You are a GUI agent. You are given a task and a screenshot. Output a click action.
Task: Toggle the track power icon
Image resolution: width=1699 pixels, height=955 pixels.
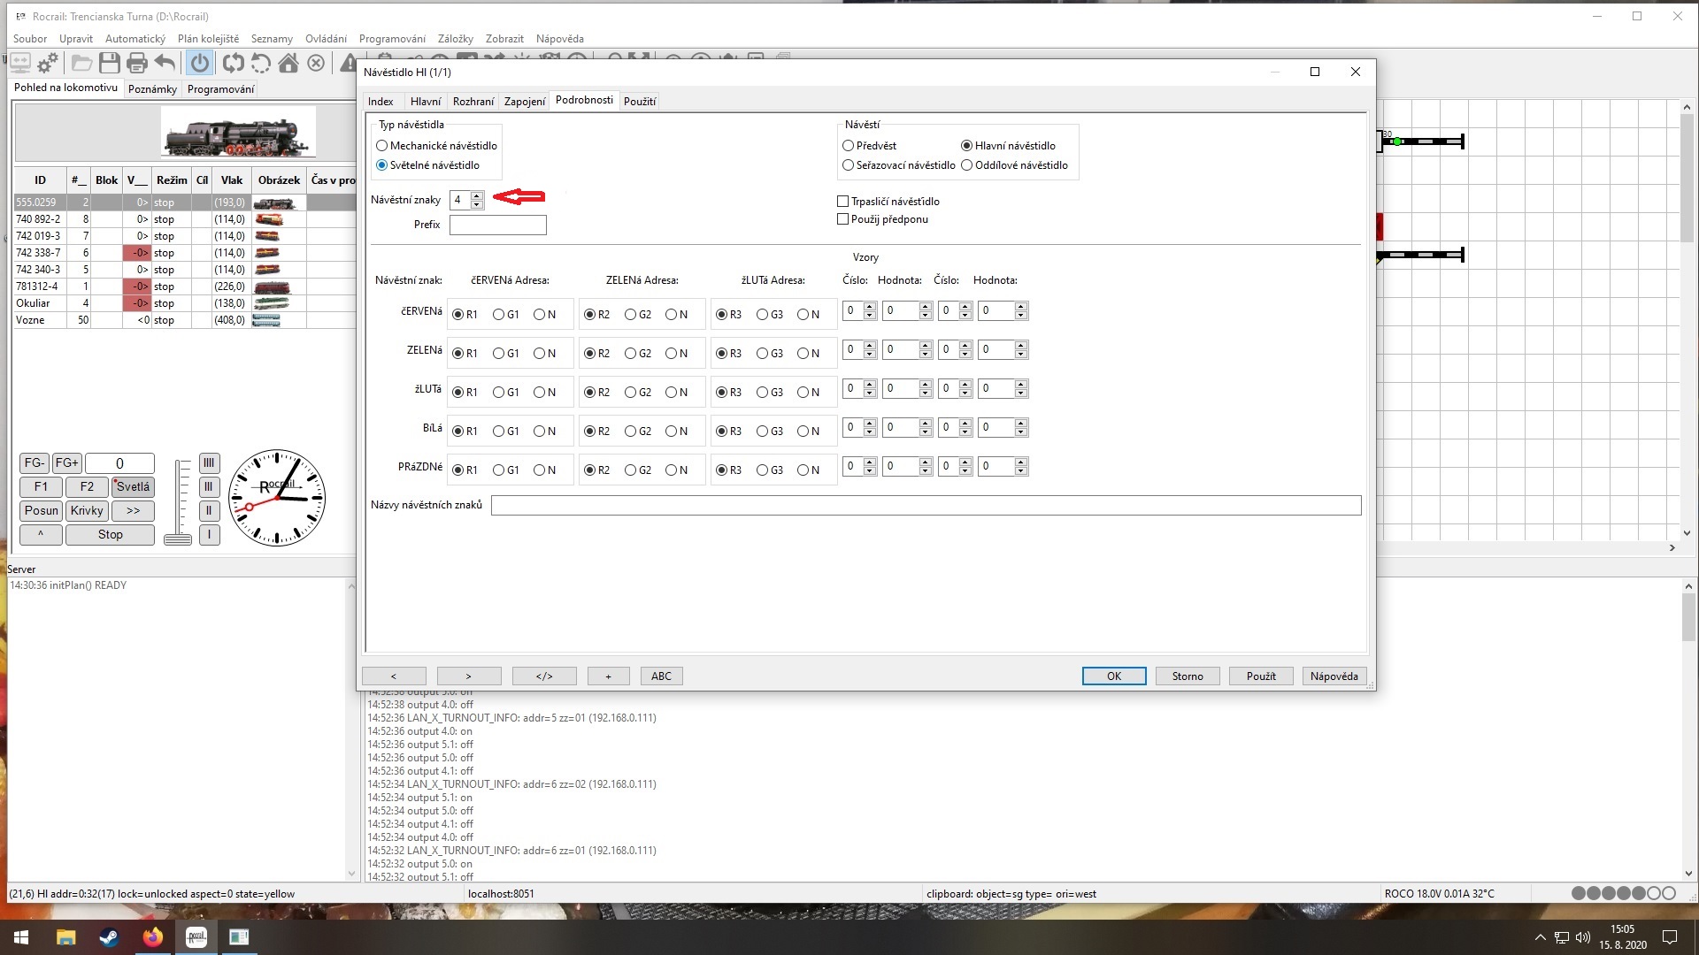click(x=200, y=63)
